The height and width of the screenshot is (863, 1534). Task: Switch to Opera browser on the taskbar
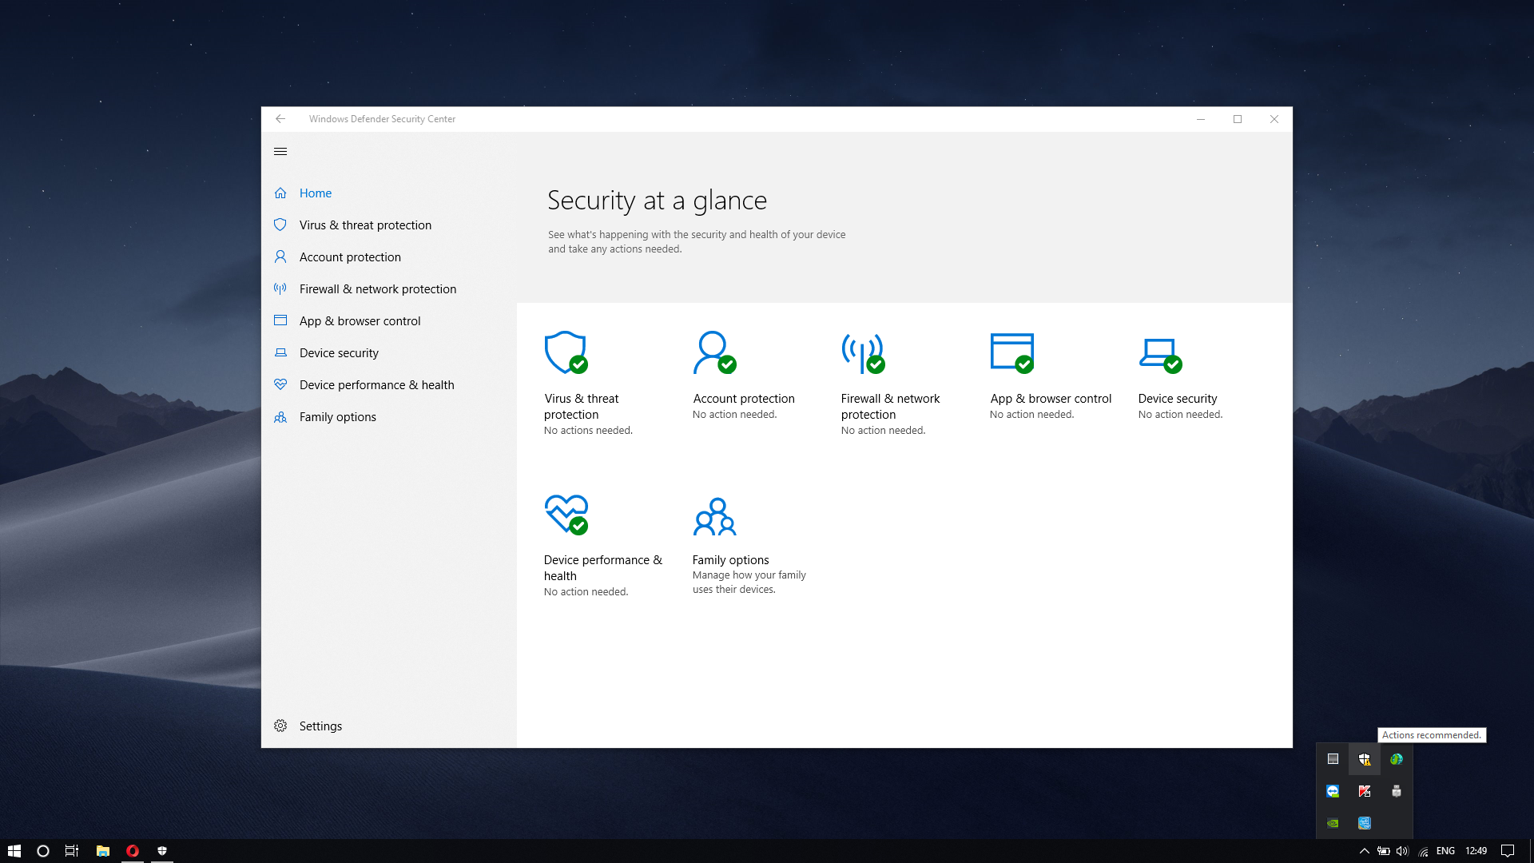(x=133, y=851)
